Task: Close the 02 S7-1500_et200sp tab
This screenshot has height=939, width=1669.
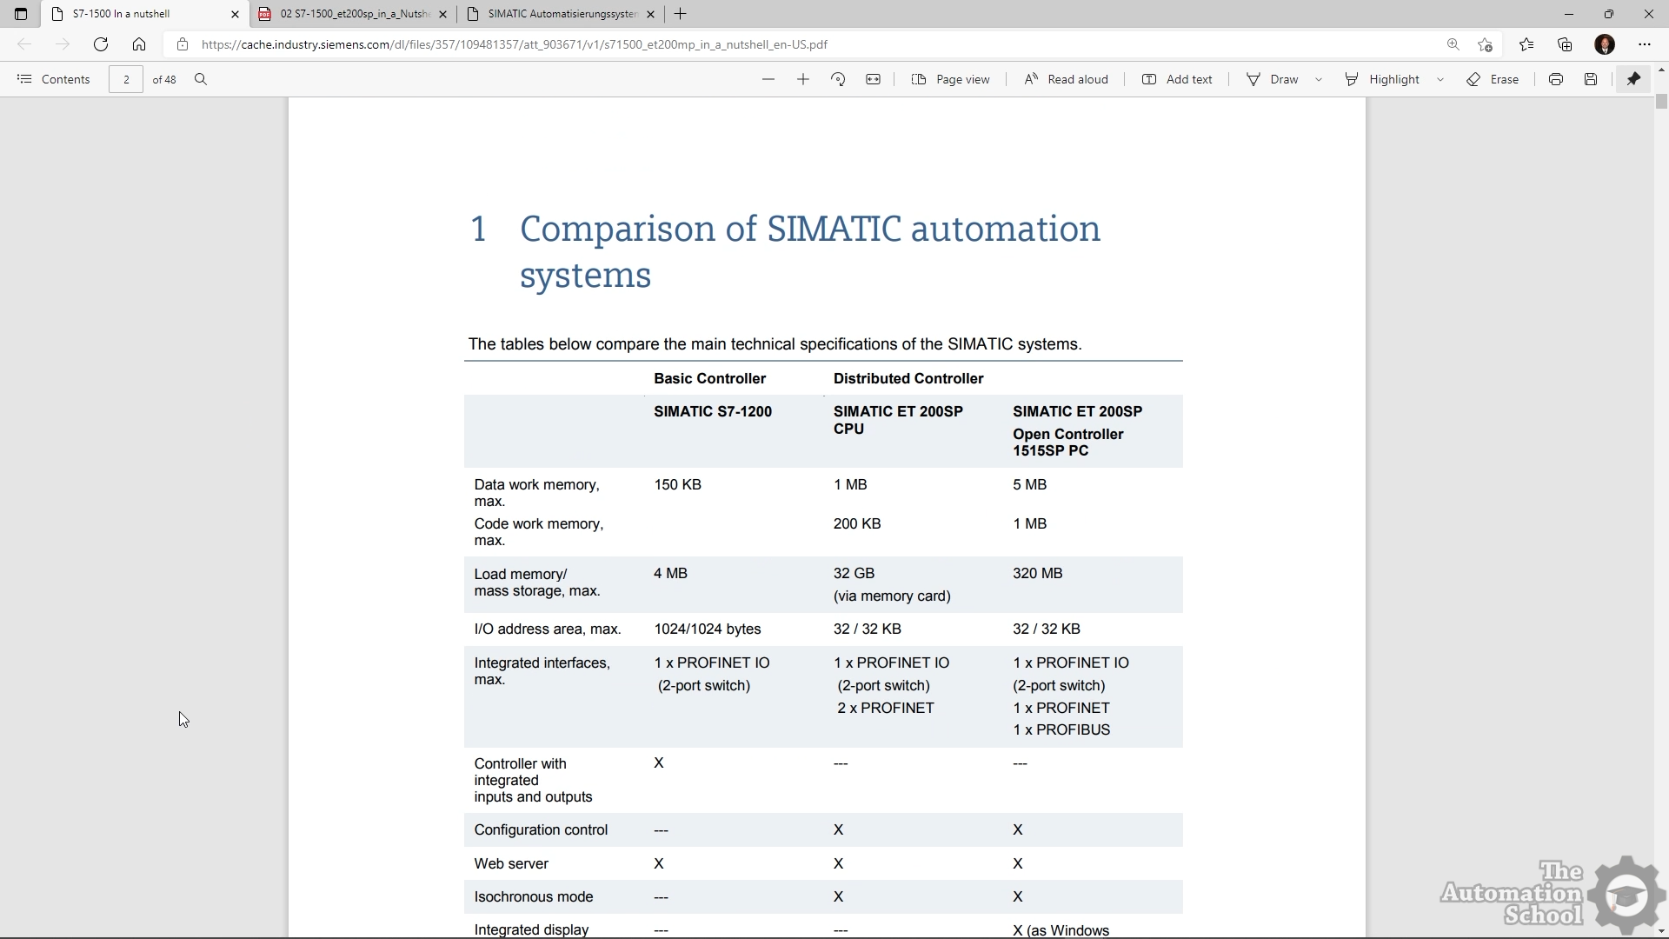Action: pos(442,14)
